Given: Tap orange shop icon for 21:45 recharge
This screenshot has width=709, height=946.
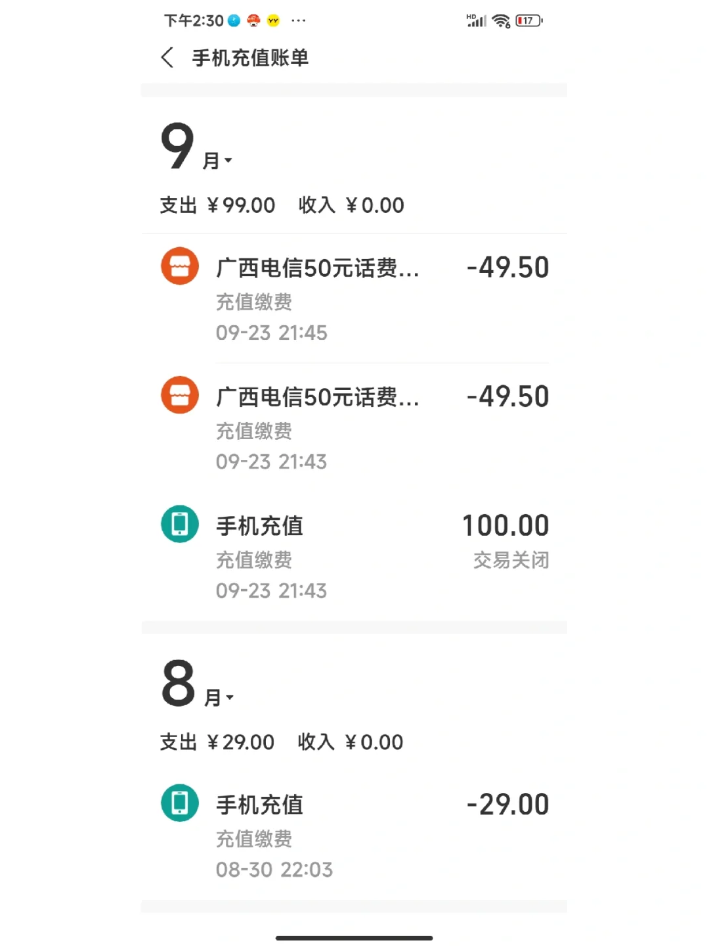Looking at the screenshot, I should click(180, 266).
